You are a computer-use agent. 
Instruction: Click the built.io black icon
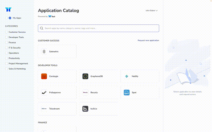click(85, 109)
